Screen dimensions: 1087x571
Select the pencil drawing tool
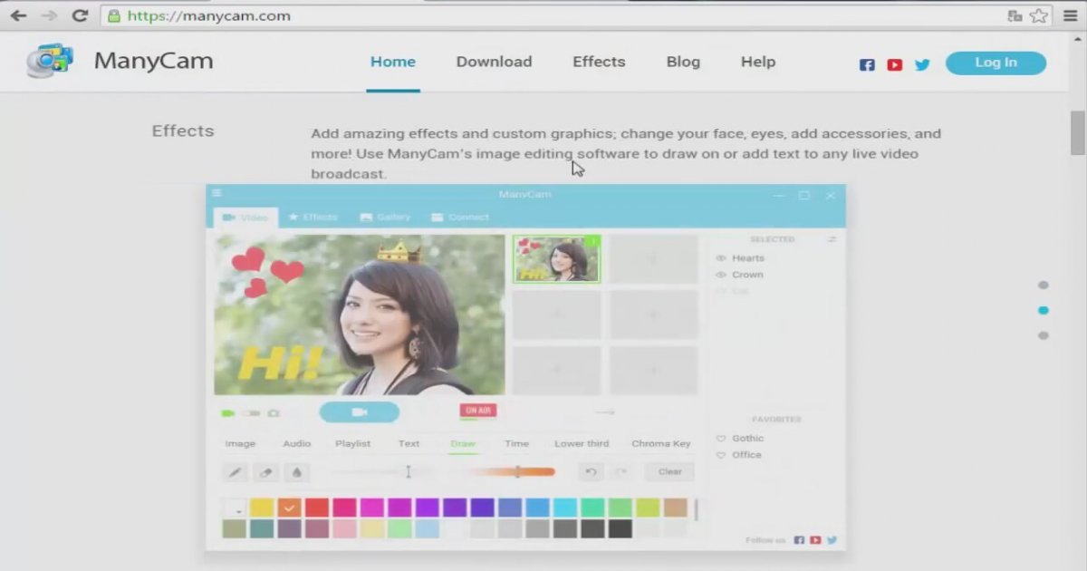[x=235, y=471]
